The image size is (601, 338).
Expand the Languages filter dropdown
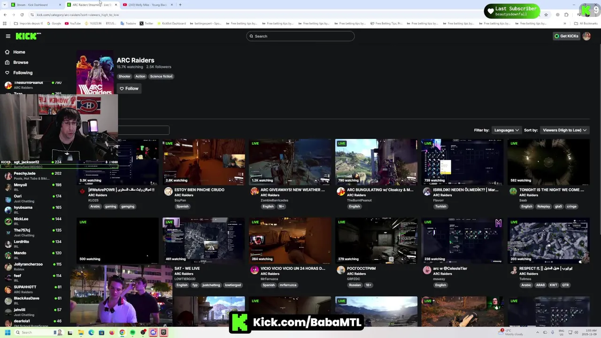[x=506, y=130]
